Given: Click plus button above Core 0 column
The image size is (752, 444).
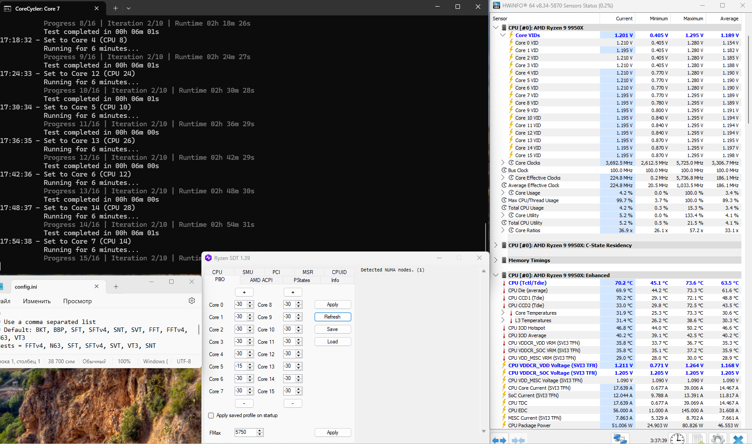Looking at the screenshot, I should pyautogui.click(x=244, y=292).
